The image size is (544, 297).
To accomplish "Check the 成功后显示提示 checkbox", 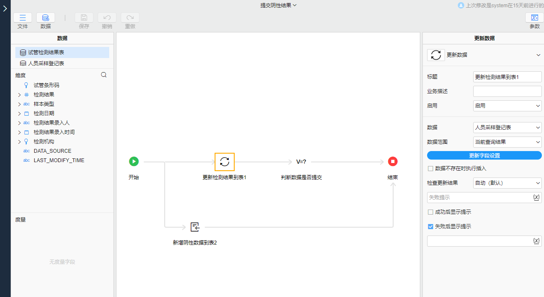I will tap(431, 212).
